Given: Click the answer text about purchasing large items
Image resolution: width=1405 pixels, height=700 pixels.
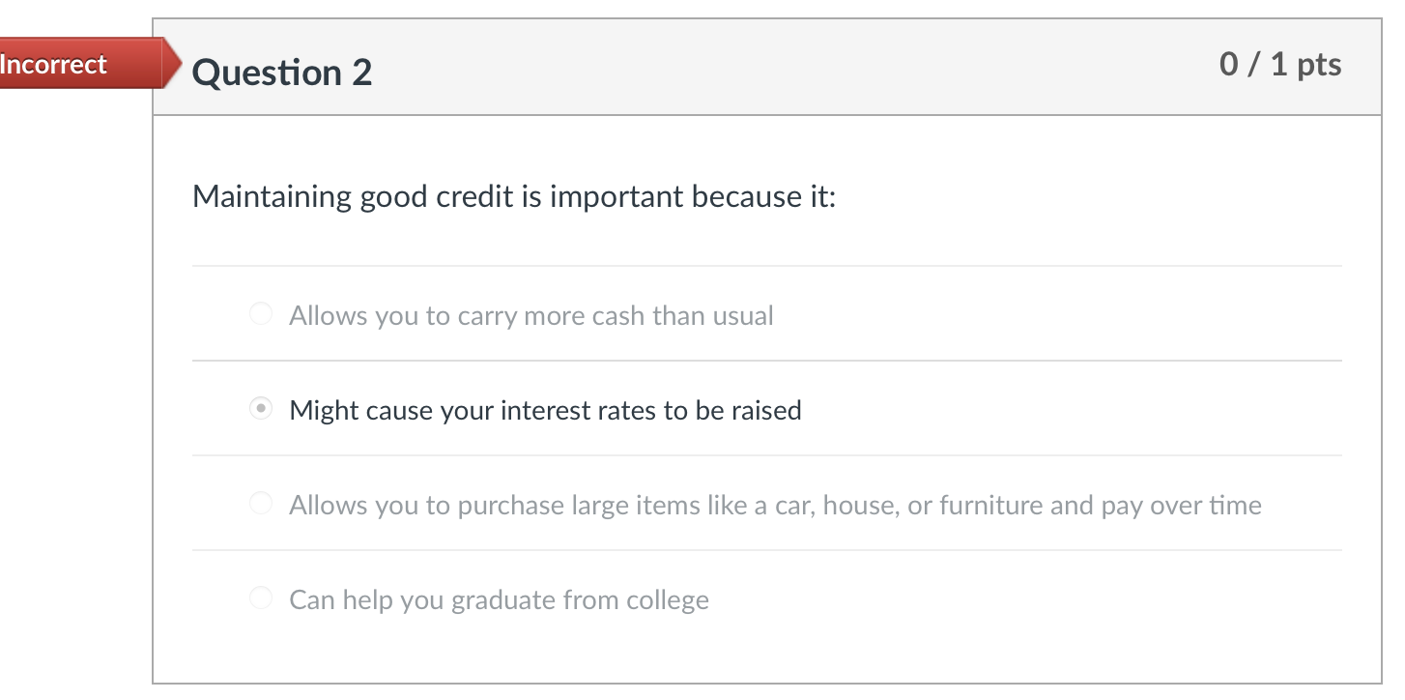Looking at the screenshot, I should tap(775, 505).
